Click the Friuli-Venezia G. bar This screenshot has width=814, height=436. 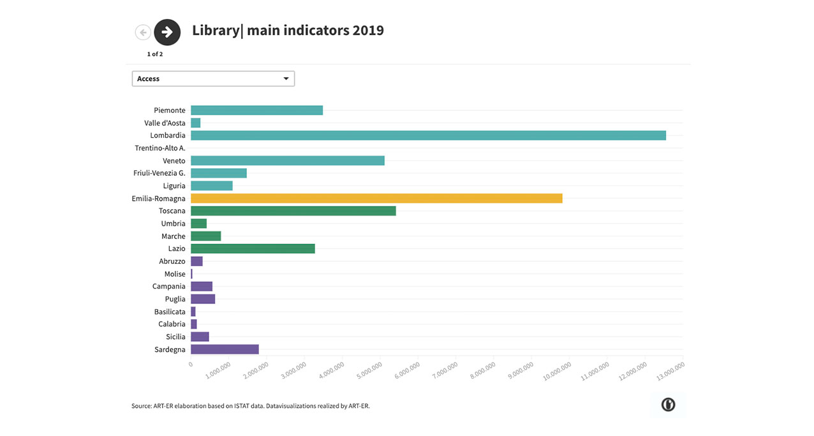pos(218,173)
